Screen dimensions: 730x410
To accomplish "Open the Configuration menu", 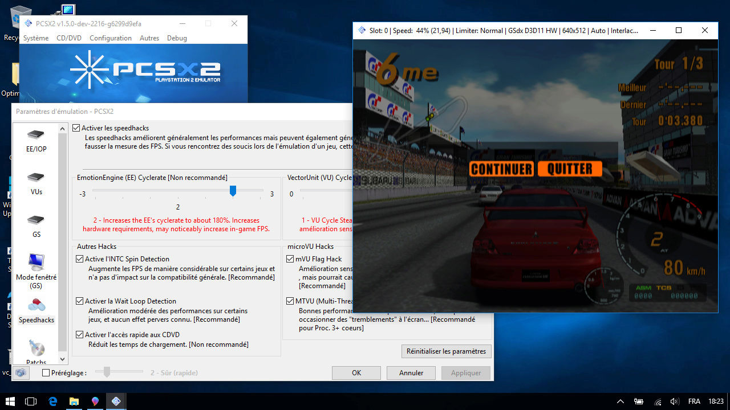I will point(111,38).
